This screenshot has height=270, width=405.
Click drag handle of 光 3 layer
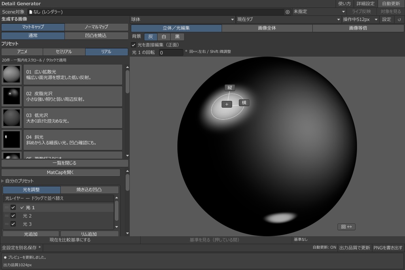[x=7, y=224]
